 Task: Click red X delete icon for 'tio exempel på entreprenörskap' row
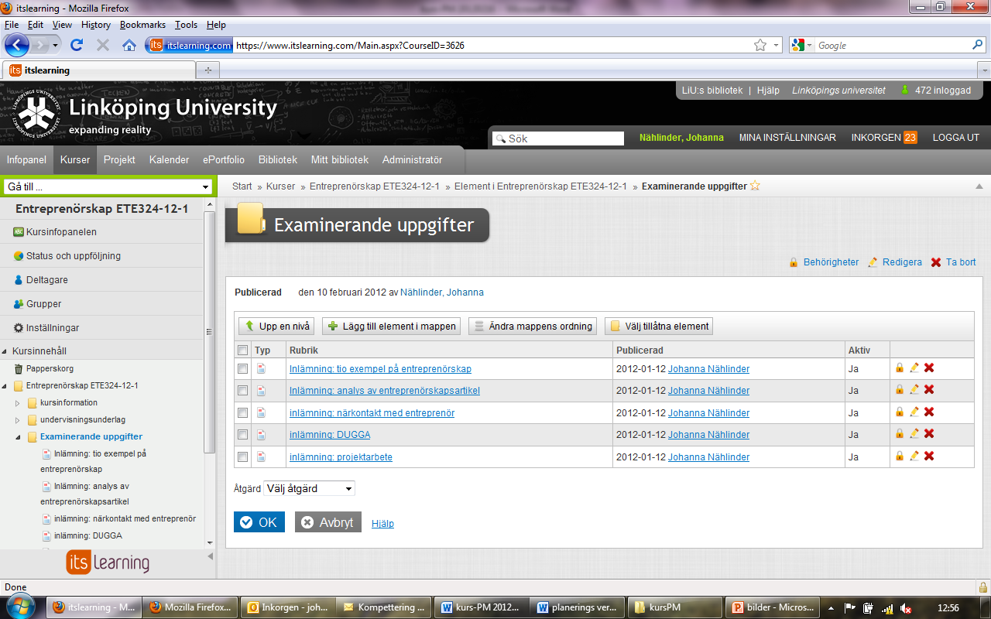929,368
